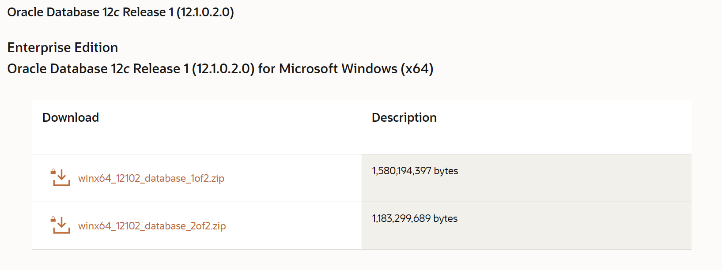Click the Enterprise Edition heading
Screen dimensions: 722x270
pyautogui.click(x=63, y=47)
